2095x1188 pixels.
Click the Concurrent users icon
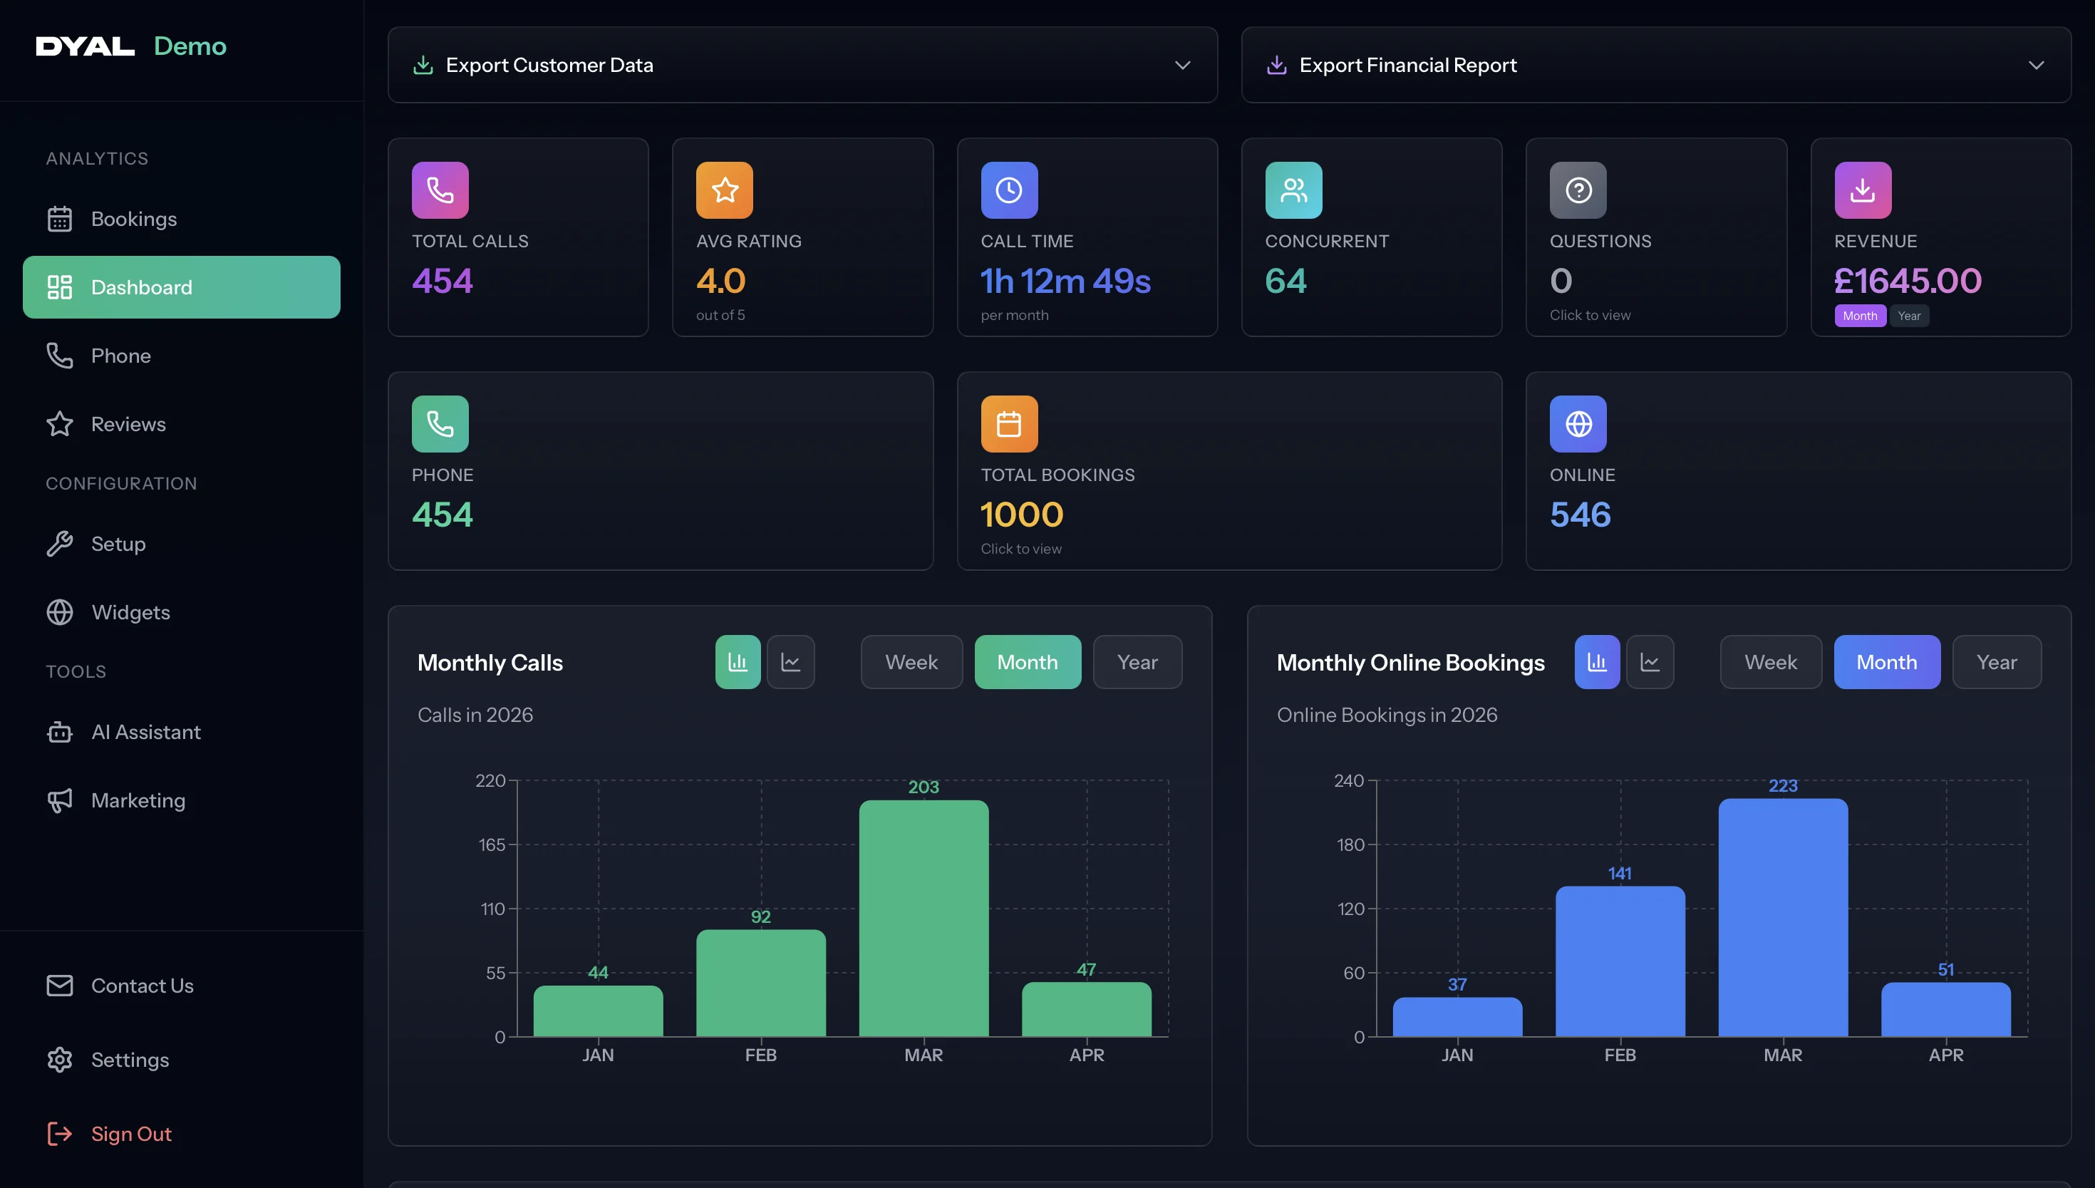coord(1294,190)
